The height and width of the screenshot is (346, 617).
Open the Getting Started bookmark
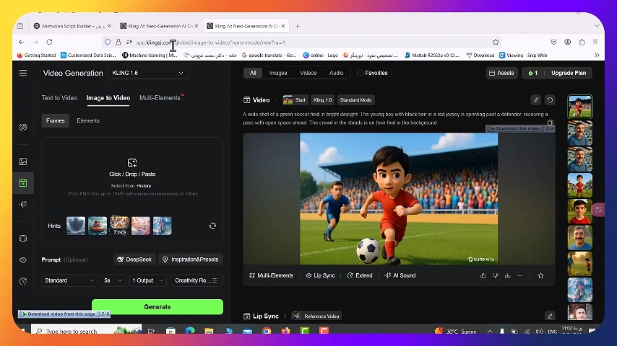(36, 56)
